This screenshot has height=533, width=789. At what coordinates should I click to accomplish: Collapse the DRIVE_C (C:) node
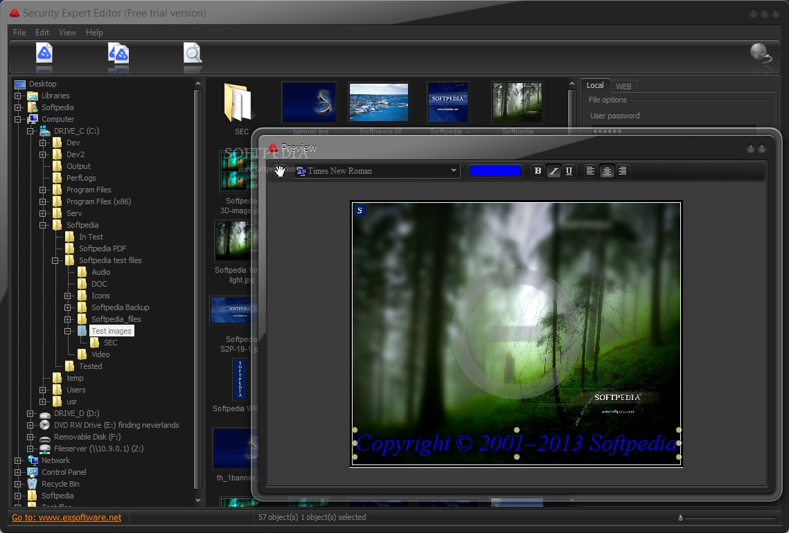(30, 131)
